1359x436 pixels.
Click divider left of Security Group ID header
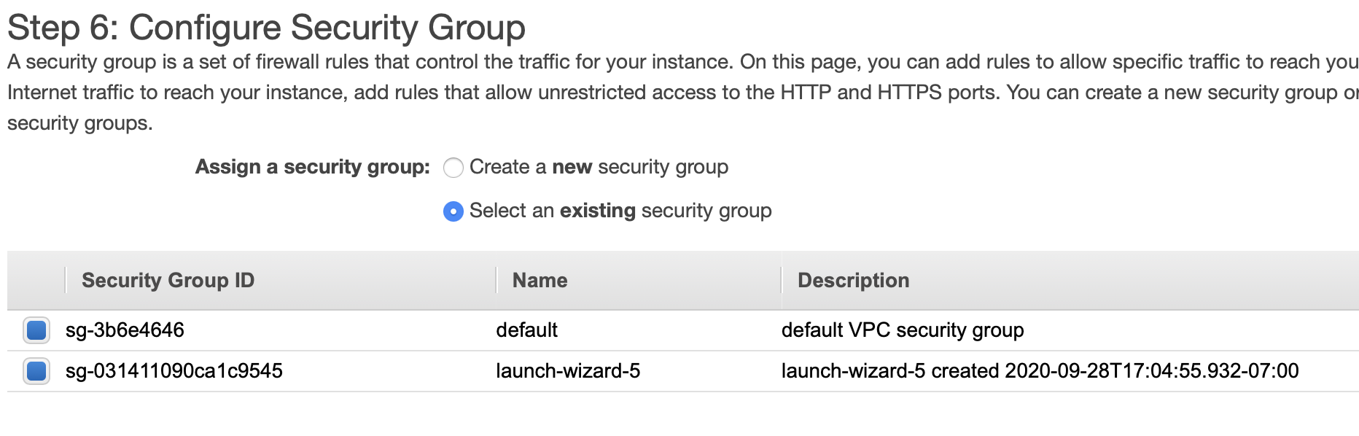pos(66,281)
